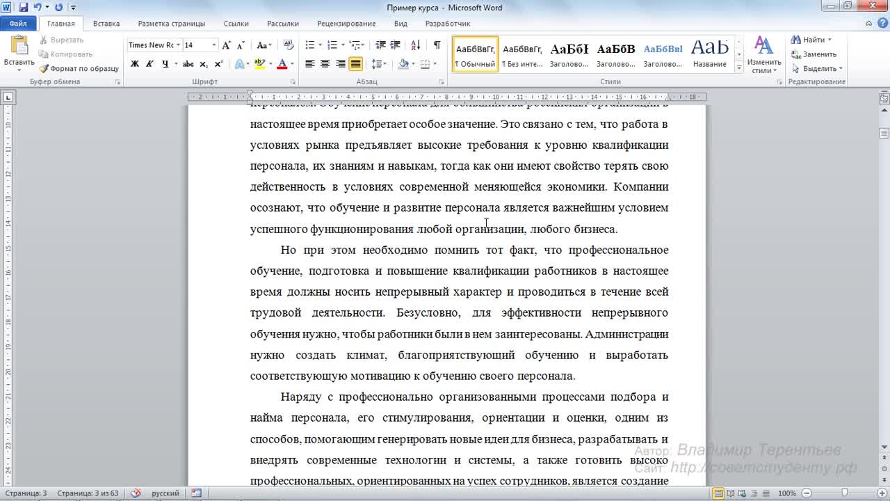Open the font color dropdown arrow

click(x=292, y=64)
